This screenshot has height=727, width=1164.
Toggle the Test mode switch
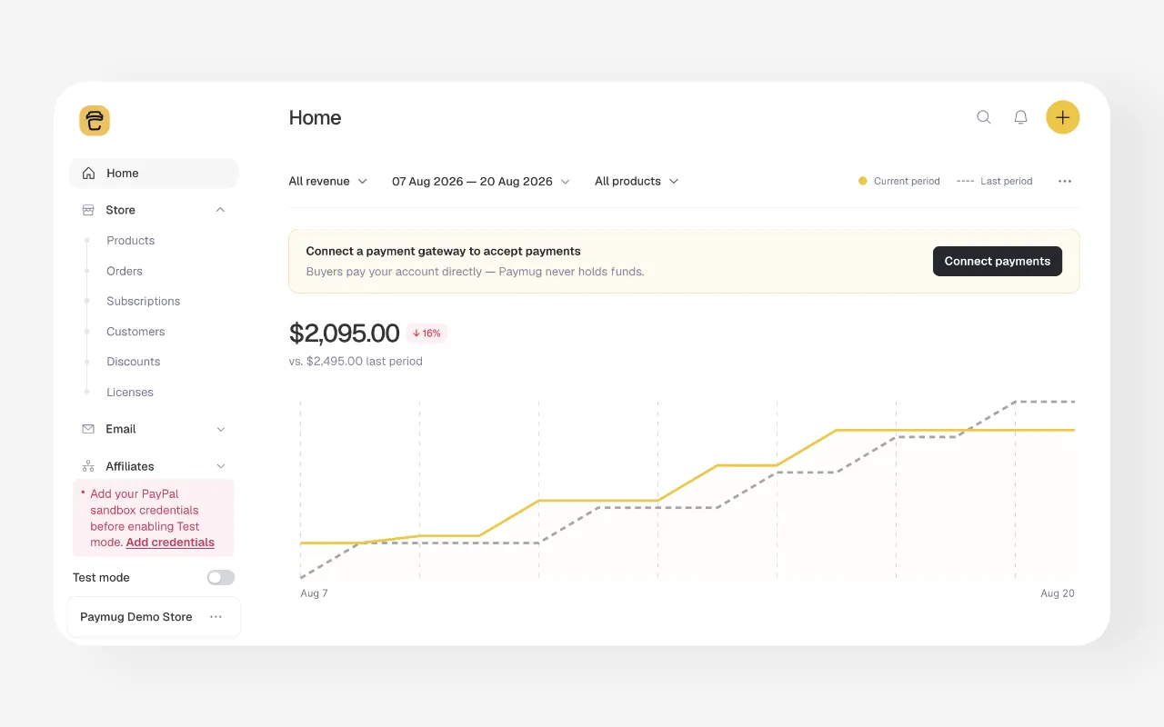(x=221, y=578)
